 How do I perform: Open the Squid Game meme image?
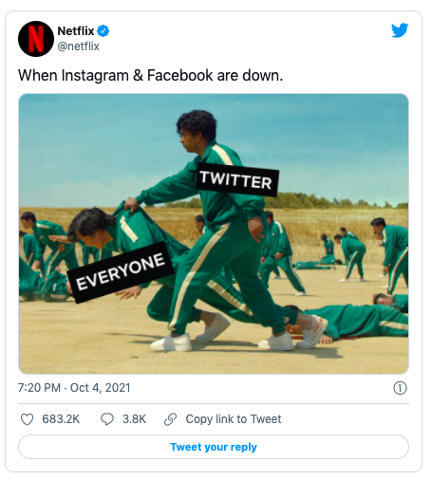(214, 234)
